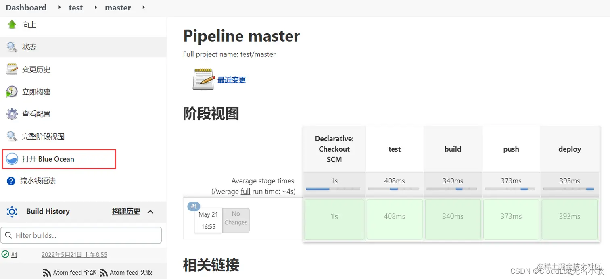Open build 2022年5月21日 上午8:55
Image resolution: width=610 pixels, height=279 pixels.
(x=75, y=254)
